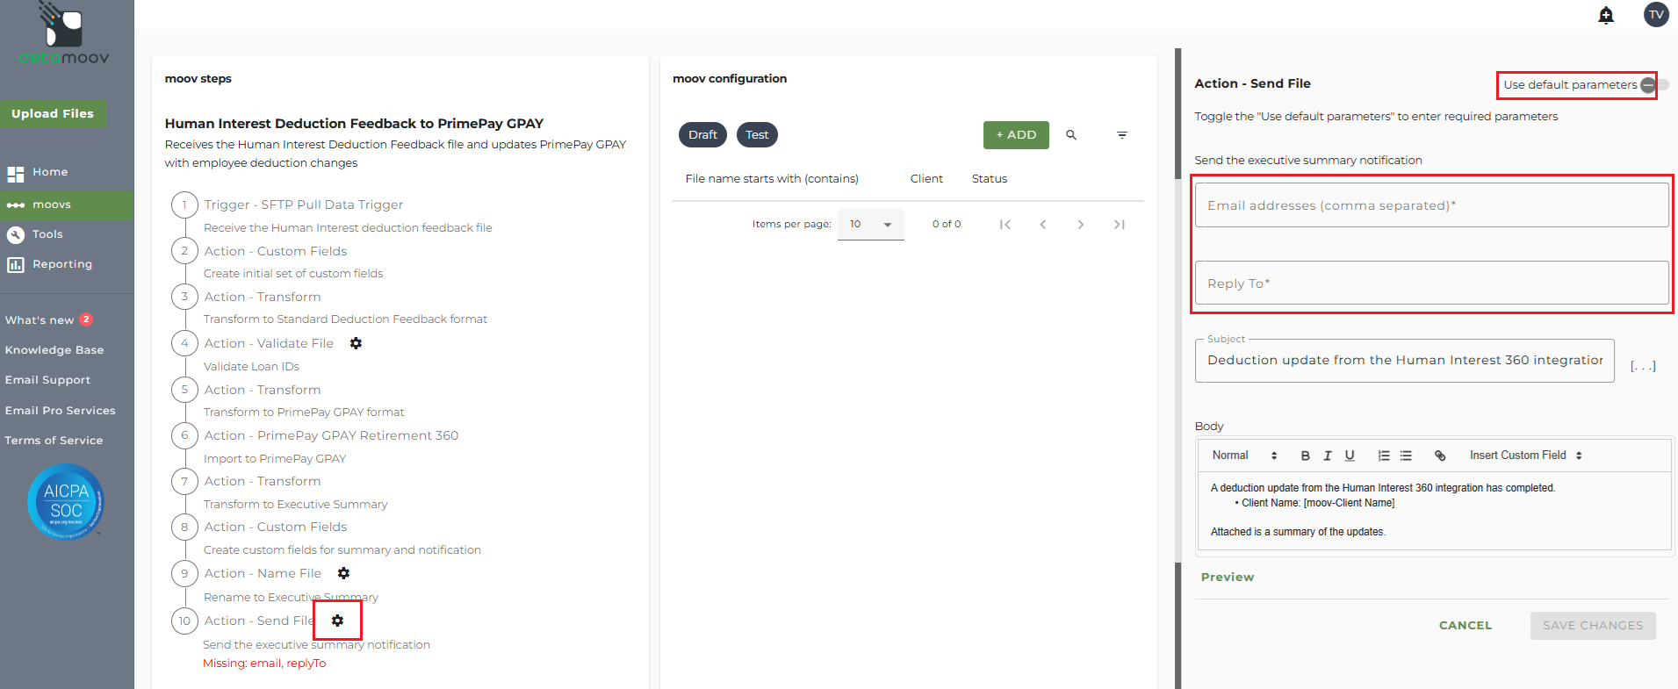Select step 10 Action - Send File

259,621
